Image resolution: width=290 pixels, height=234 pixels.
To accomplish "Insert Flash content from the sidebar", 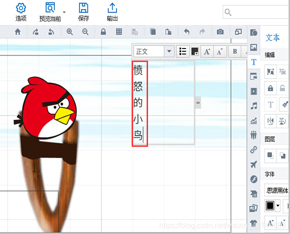I will [x=254, y=179].
